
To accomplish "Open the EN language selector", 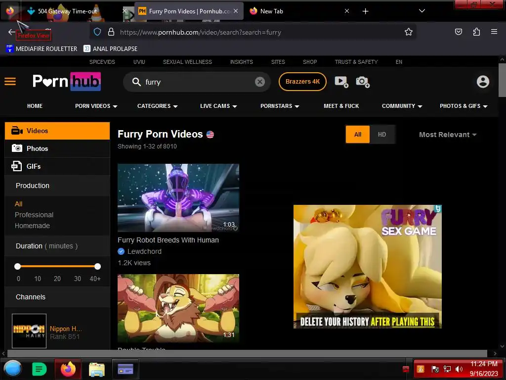I will [399, 62].
